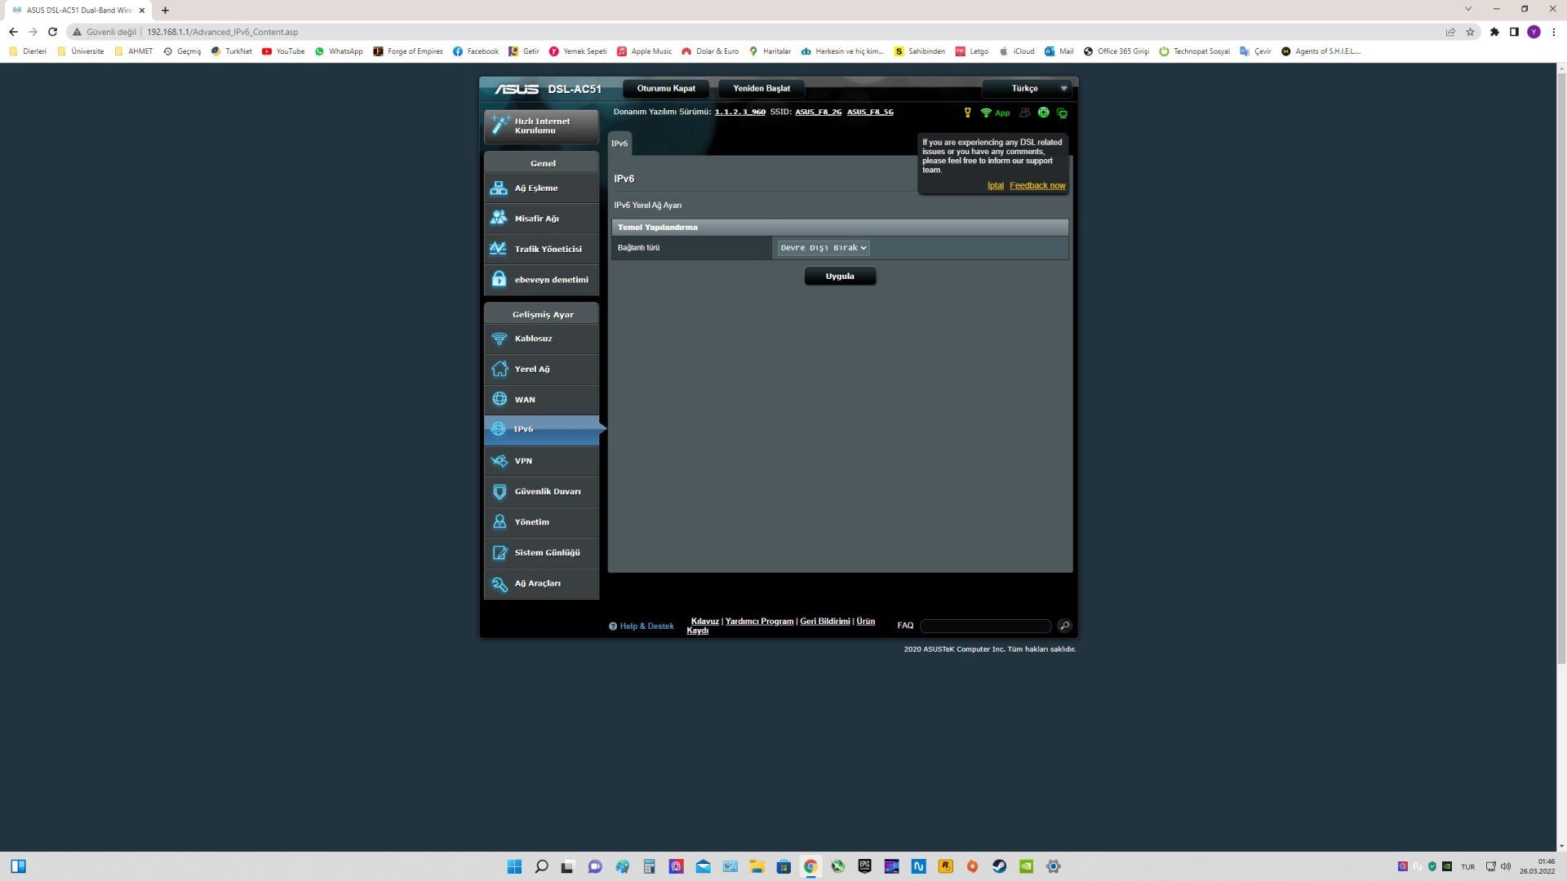Open the Türkçe language dropdown
The height and width of the screenshot is (881, 1567).
point(1029,88)
